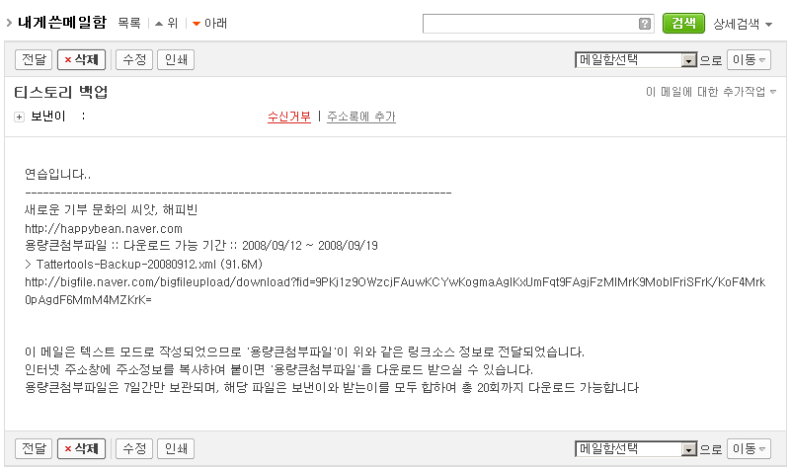Click the bottom 삭제 delete button
Screen dimensions: 790x469
click(x=82, y=448)
